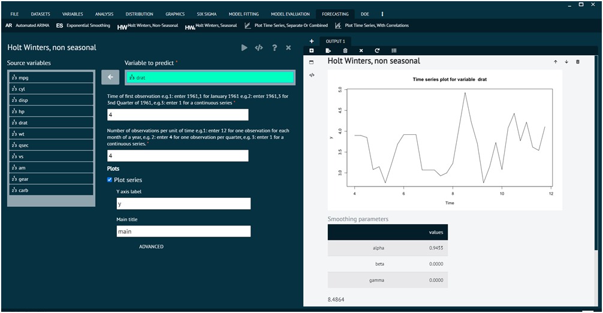
Task: Open the MODEL FITTING menu
Action: point(243,14)
